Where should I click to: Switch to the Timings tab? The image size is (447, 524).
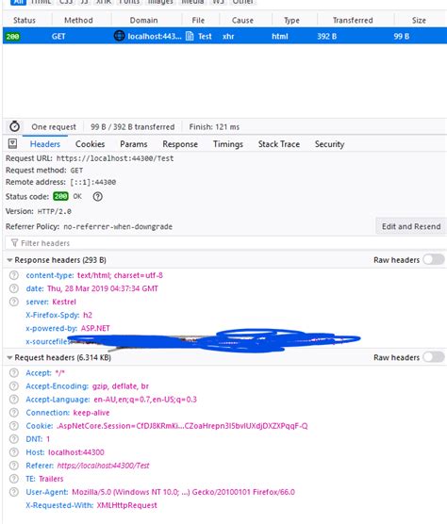point(228,144)
